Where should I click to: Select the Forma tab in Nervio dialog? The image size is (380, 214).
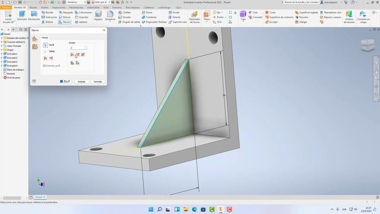click(x=45, y=37)
